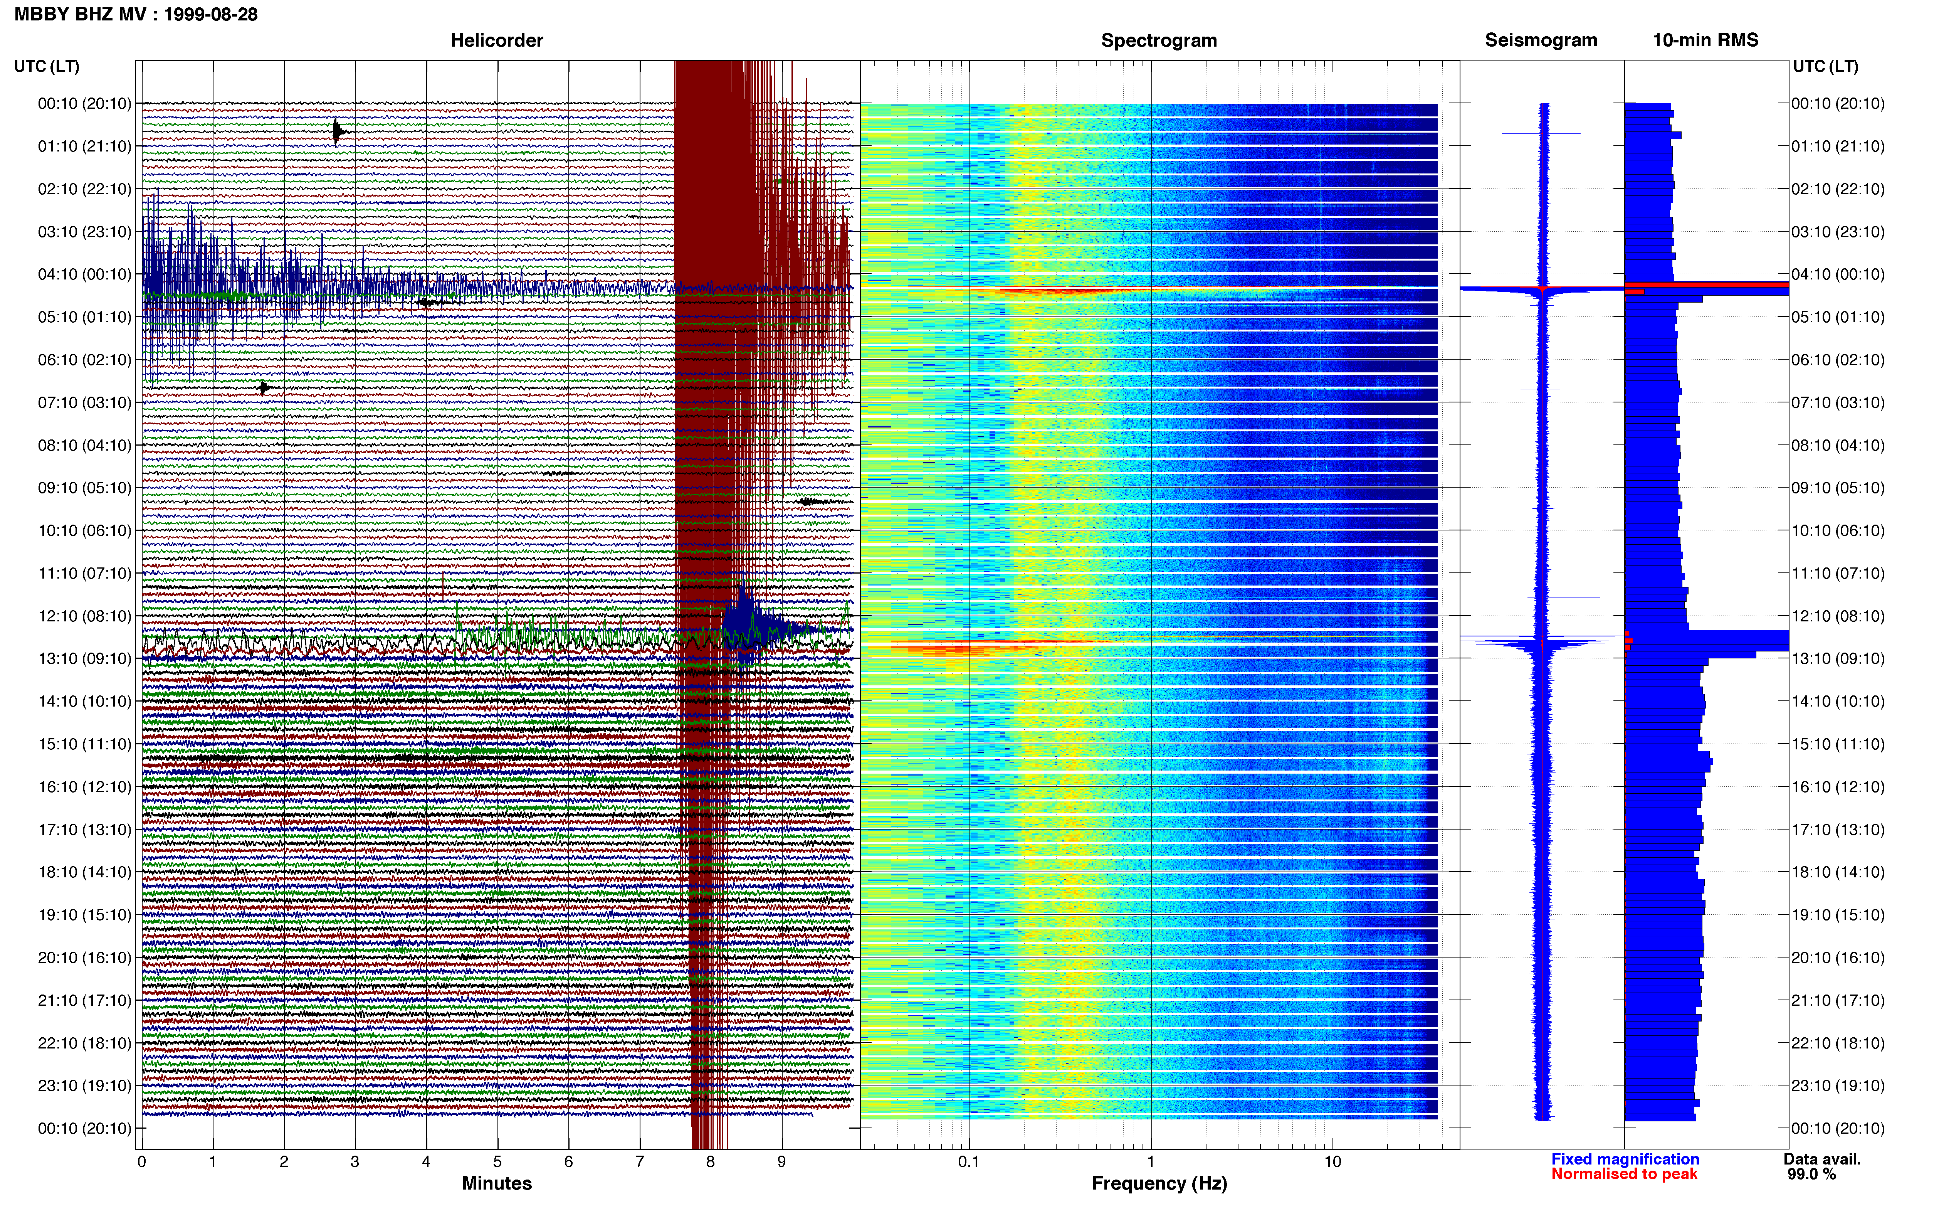1934x1210 pixels.
Task: Click right time label '07:10 (03:10)'
Action: [1838, 402]
